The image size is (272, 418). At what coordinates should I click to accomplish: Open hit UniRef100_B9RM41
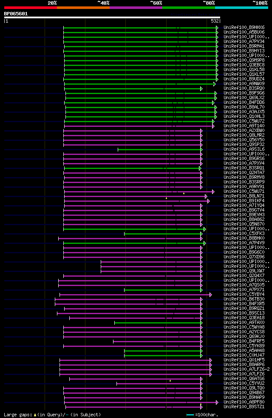click(x=244, y=46)
